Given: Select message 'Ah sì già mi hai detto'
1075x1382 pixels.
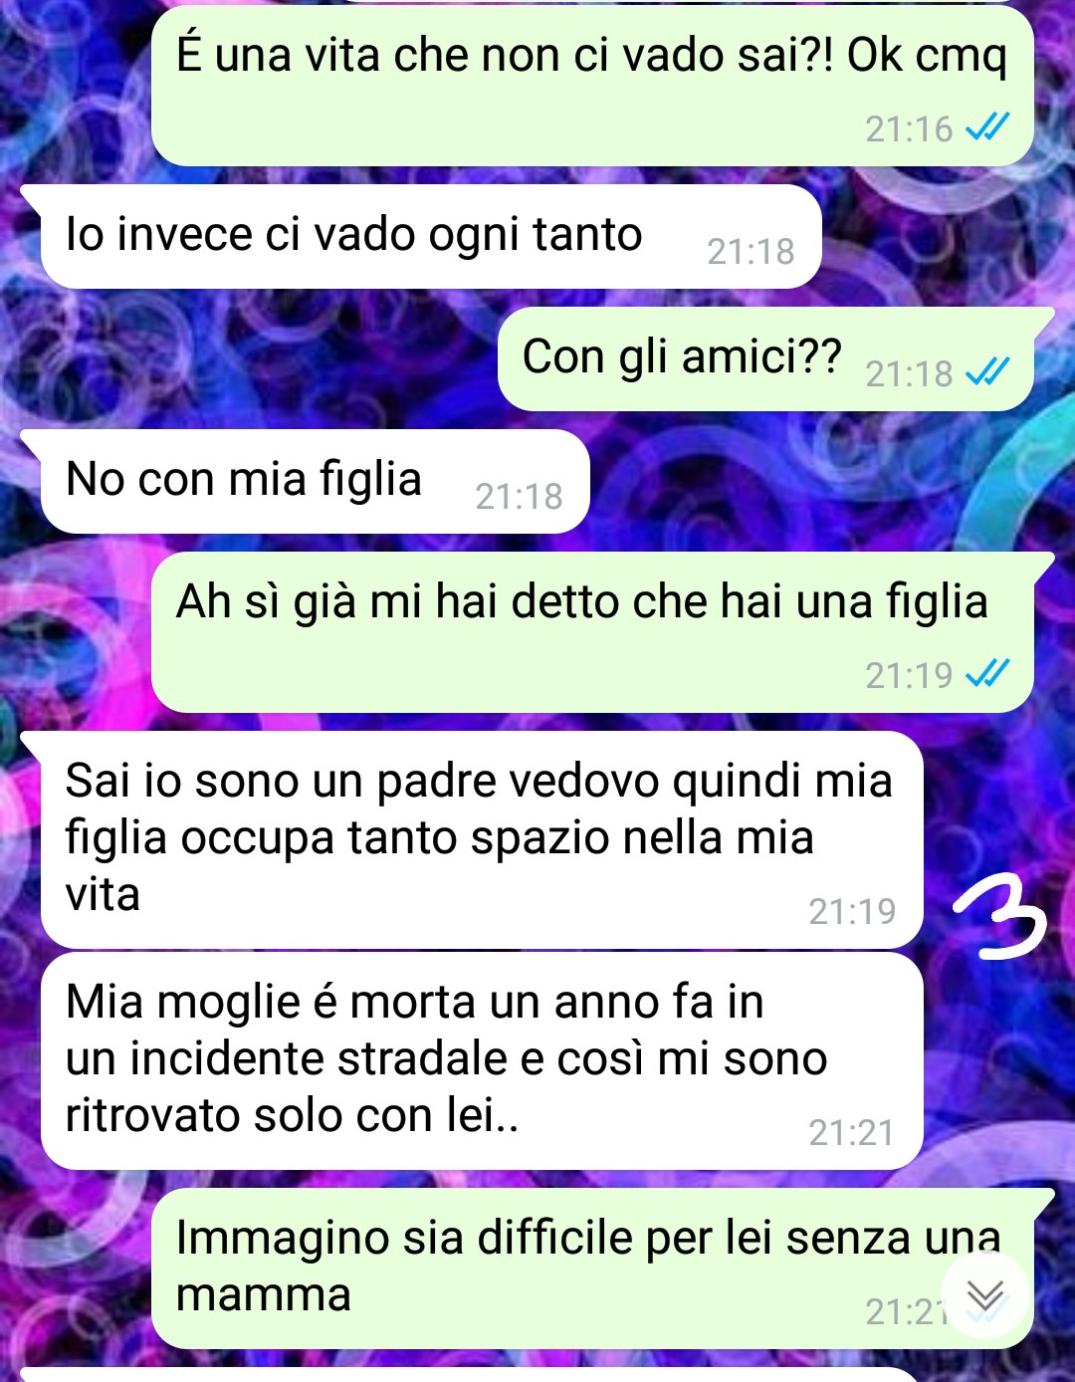Looking at the screenshot, I should click(x=592, y=632).
